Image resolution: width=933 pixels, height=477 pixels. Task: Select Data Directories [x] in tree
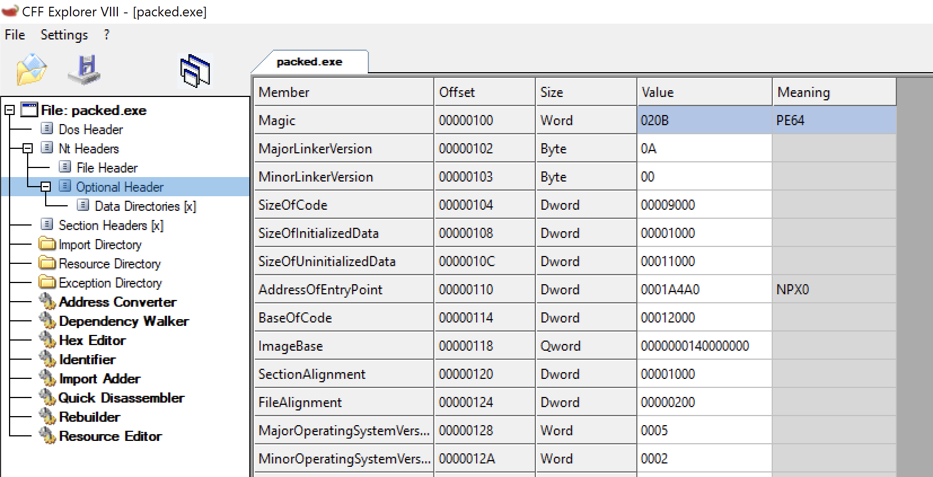(x=145, y=206)
